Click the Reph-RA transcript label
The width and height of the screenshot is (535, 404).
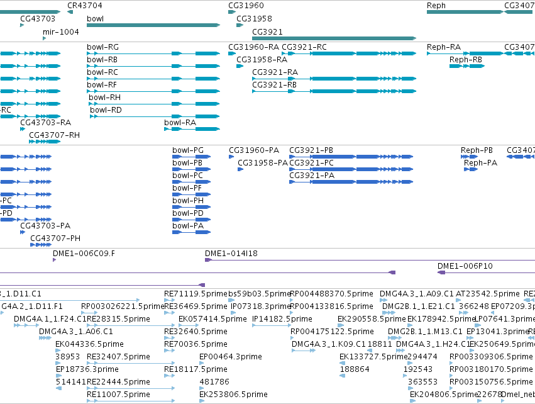click(444, 47)
